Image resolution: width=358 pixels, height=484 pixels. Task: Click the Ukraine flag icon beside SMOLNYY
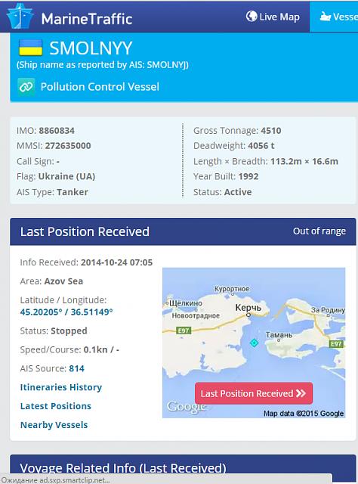(30, 48)
